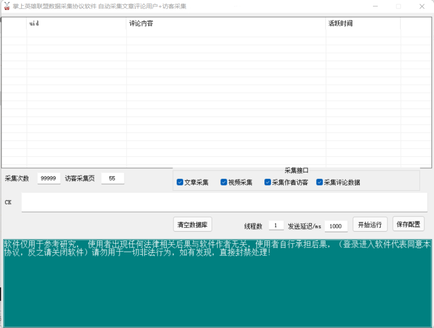
Task: Close the data collection window
Action: [422, 6]
